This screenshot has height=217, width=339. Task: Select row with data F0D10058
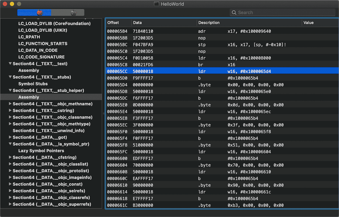point(222,58)
